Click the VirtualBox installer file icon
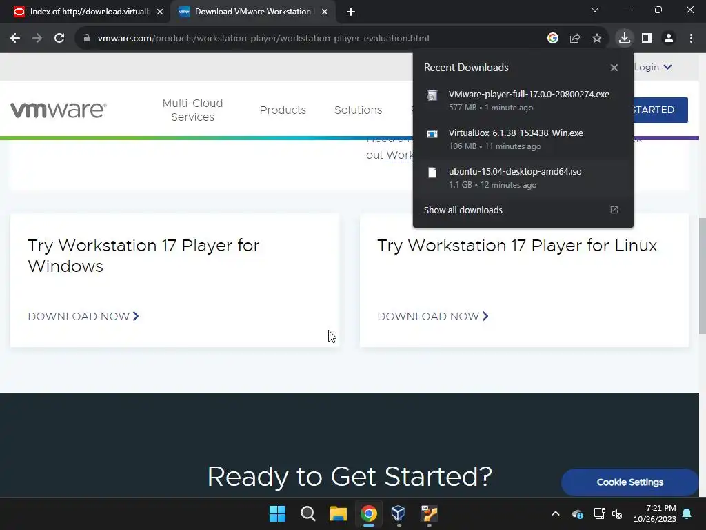 coord(432,134)
